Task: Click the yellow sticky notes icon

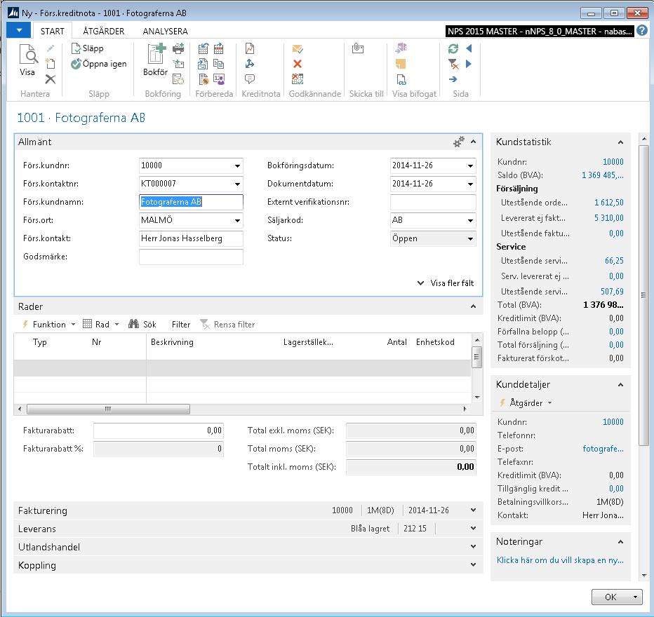Action: (x=401, y=64)
